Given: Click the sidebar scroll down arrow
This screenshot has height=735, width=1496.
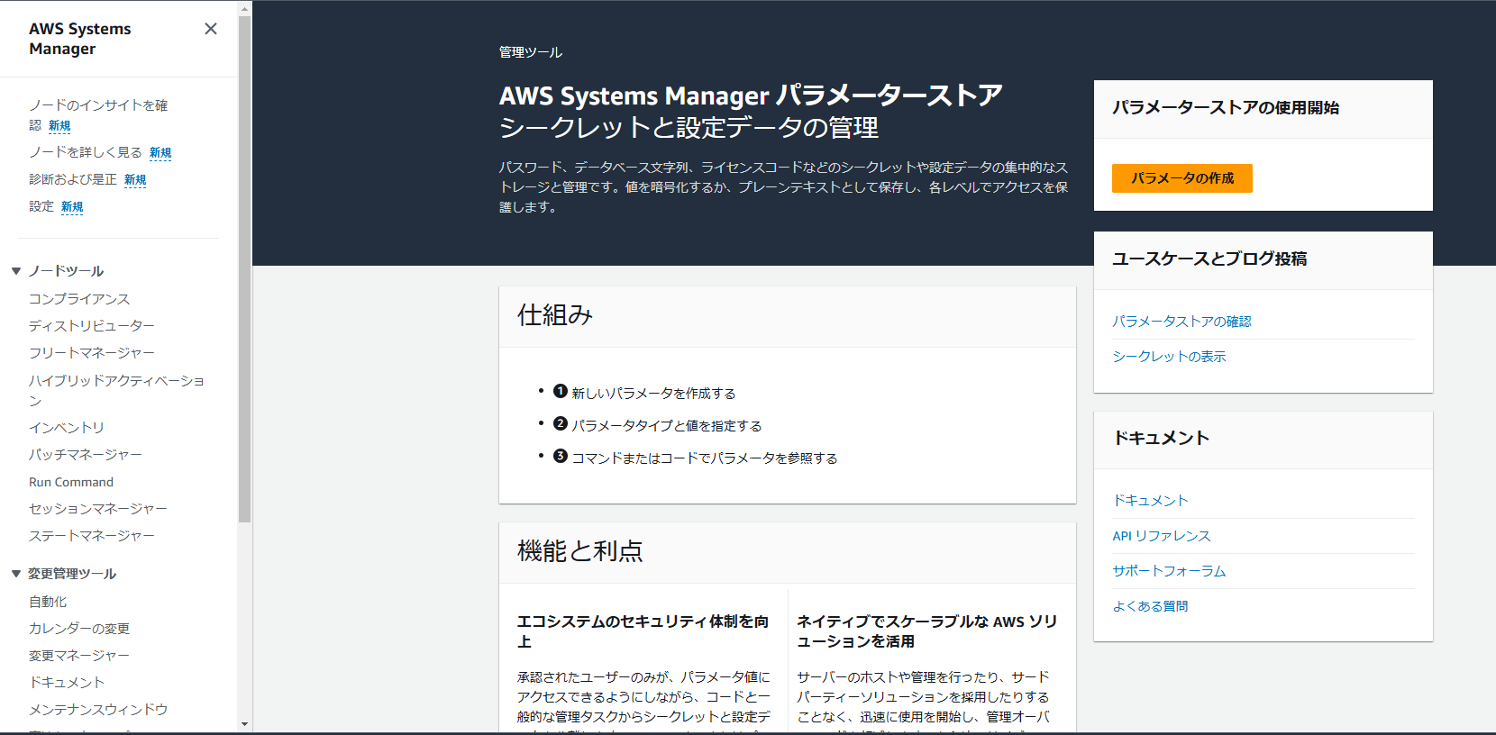Looking at the screenshot, I should pyautogui.click(x=244, y=724).
